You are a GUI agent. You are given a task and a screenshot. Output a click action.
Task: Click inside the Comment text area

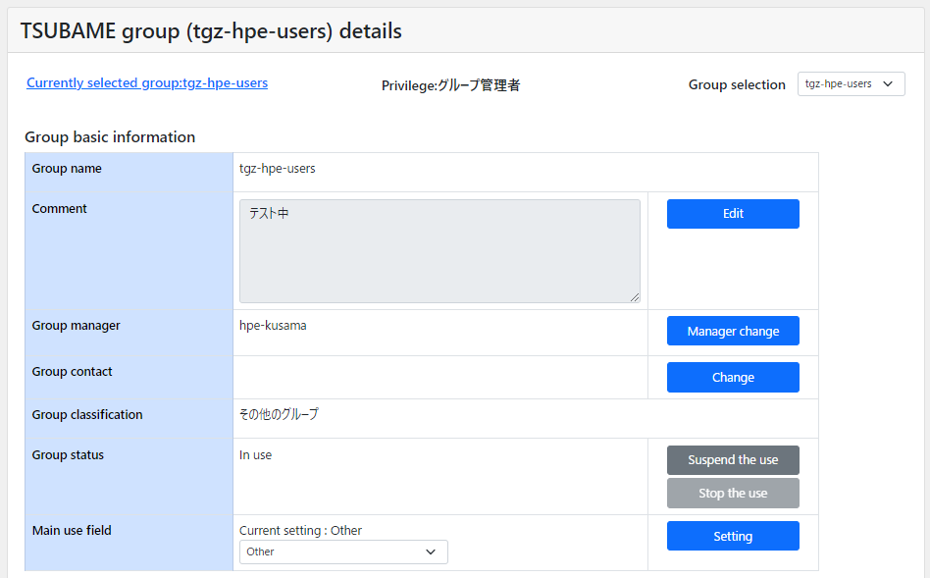(x=439, y=251)
